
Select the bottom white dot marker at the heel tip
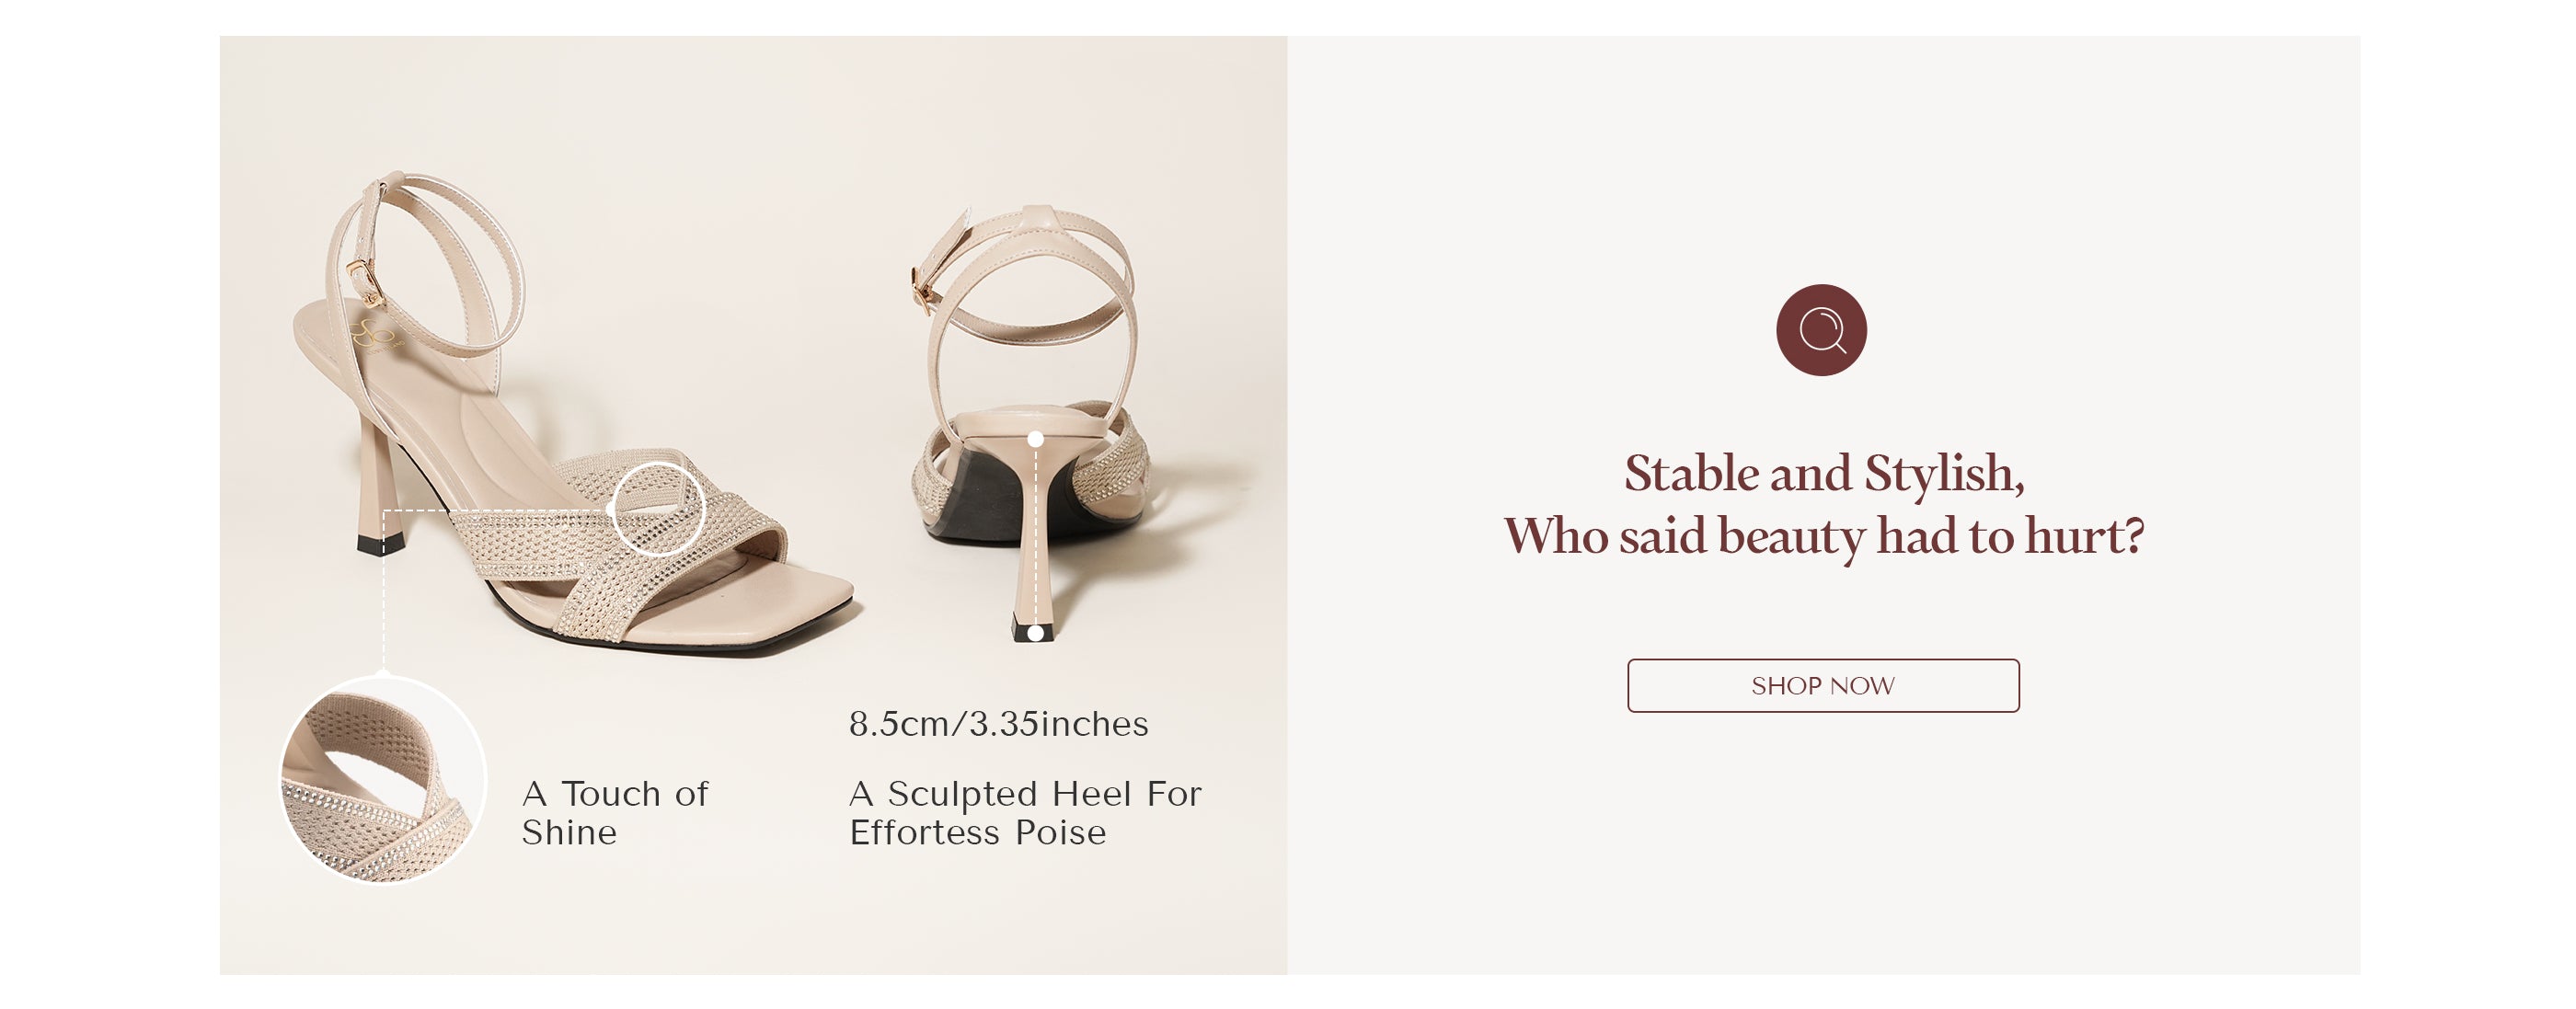click(1035, 633)
